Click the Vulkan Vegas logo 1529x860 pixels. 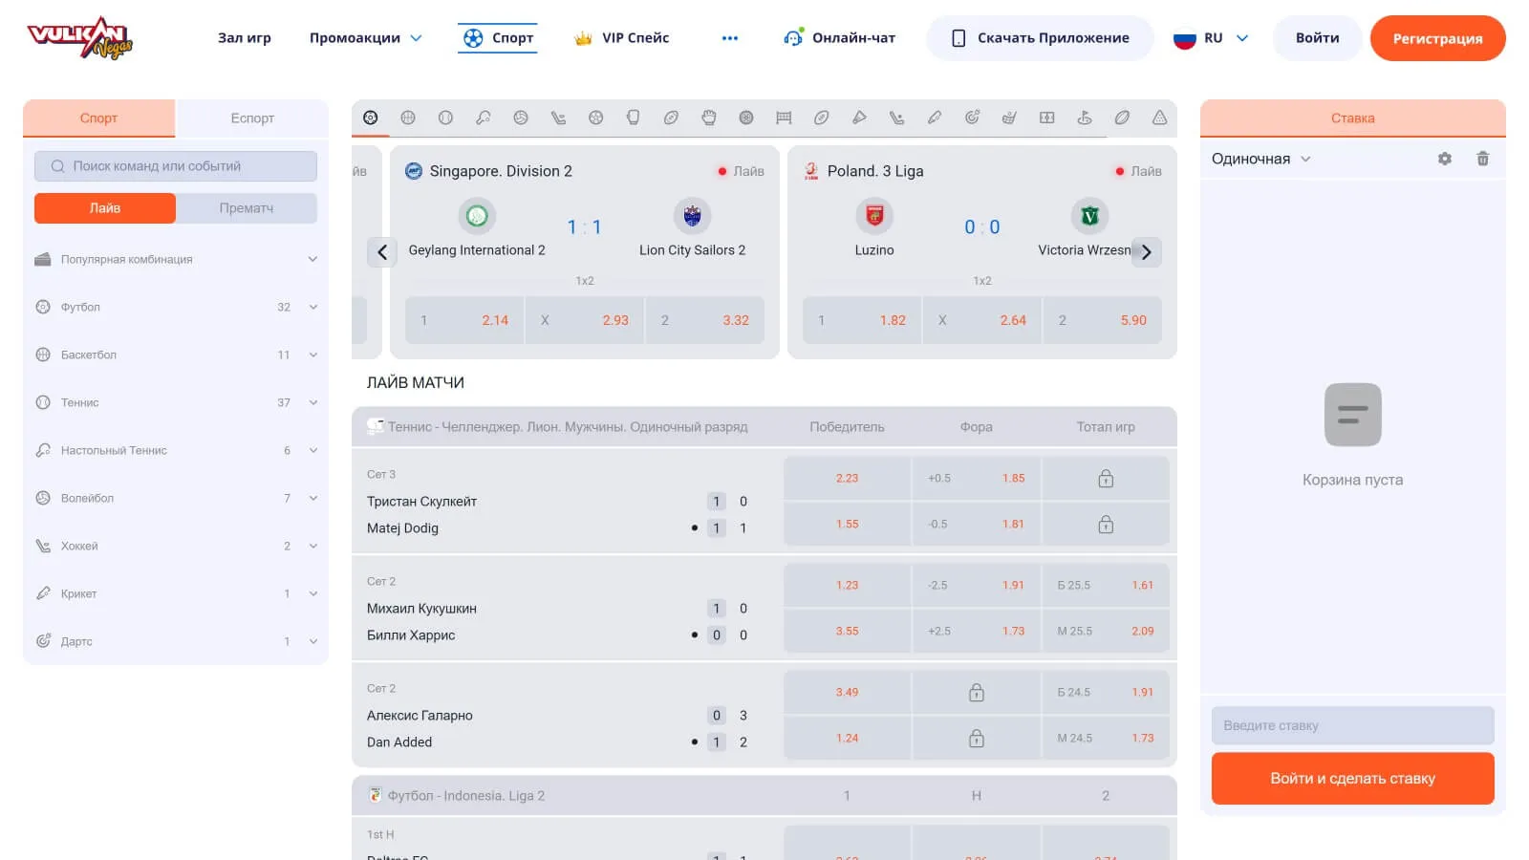[80, 38]
